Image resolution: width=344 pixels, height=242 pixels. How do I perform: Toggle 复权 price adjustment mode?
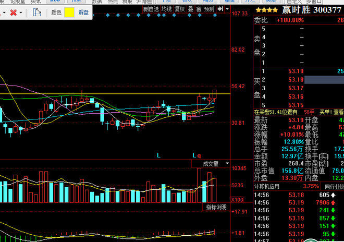[180, 9]
